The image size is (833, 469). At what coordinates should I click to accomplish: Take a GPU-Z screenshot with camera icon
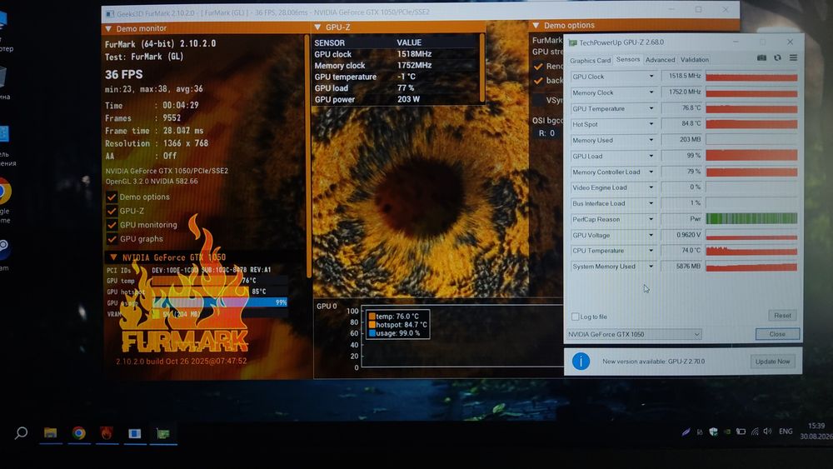coord(761,57)
